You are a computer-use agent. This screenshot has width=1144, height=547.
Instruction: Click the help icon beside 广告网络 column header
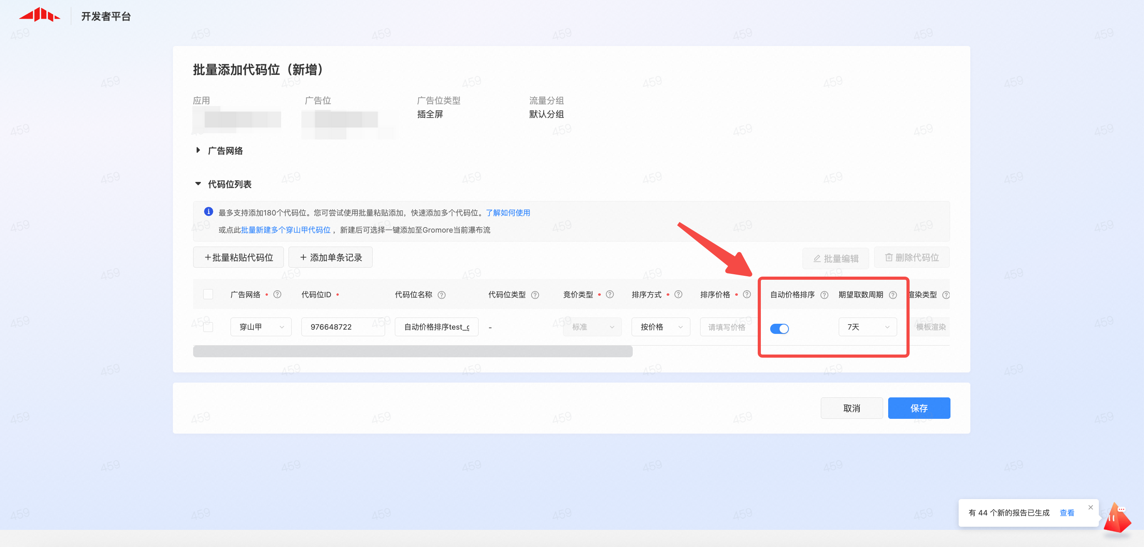pyautogui.click(x=277, y=294)
